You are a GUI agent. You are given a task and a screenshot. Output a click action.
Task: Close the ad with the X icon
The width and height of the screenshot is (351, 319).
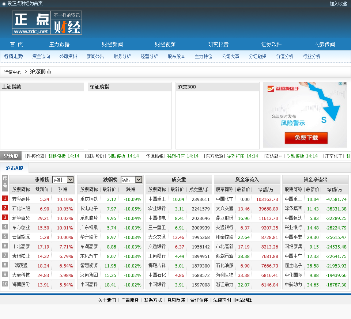point(345,83)
